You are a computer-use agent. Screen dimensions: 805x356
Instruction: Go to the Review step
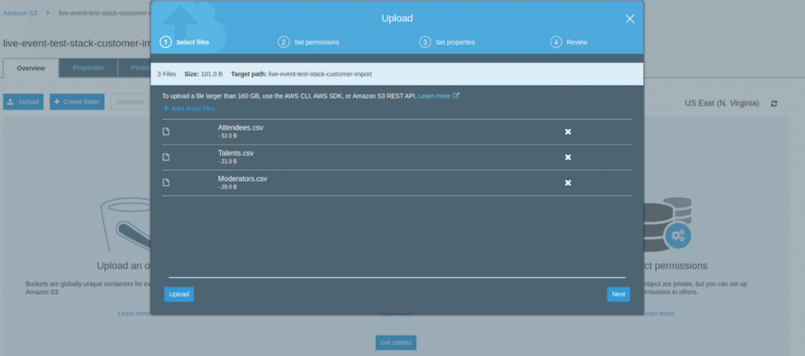tap(577, 42)
